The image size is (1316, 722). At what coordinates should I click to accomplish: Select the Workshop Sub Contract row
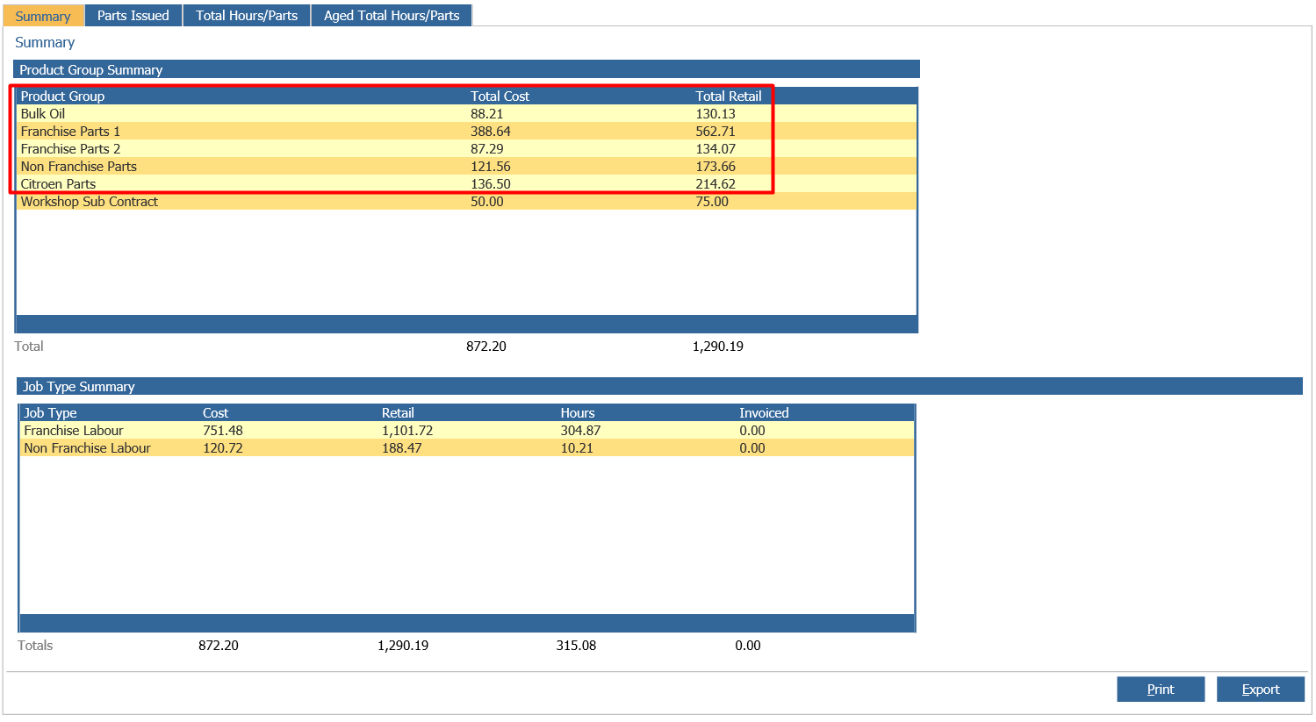point(466,201)
